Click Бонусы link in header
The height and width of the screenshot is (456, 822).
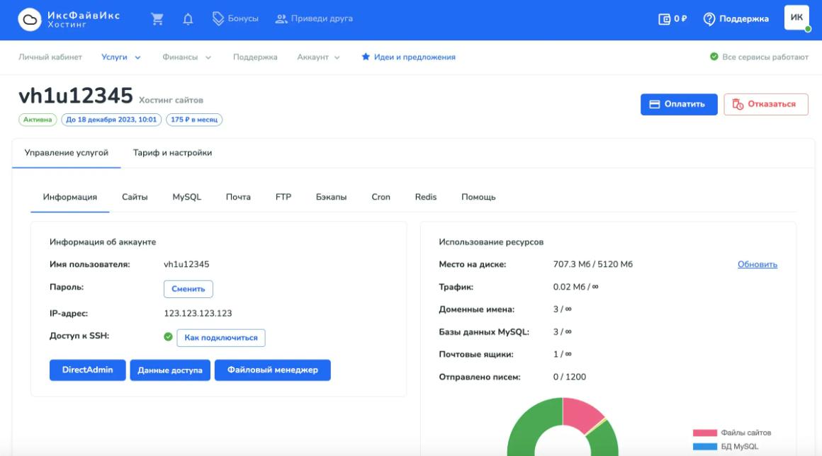pyautogui.click(x=243, y=19)
